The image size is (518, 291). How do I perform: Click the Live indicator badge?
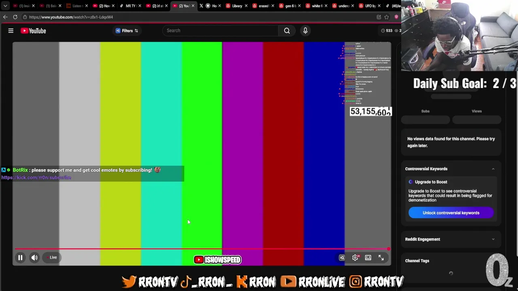52,257
